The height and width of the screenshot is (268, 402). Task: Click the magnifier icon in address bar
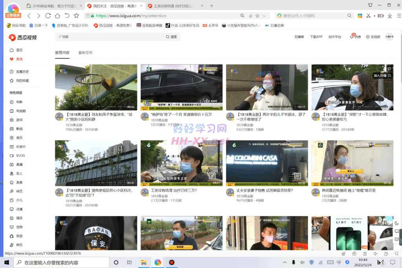(x=242, y=16)
